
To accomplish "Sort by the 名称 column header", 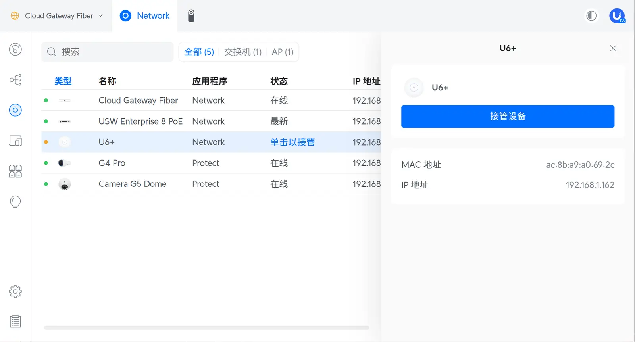I will 108,81.
